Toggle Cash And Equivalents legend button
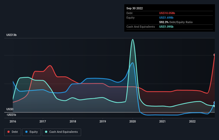The height and width of the screenshot is (140, 219). tap(61, 132)
